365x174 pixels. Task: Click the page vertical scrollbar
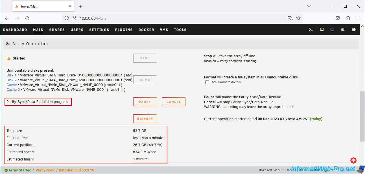click(x=362, y=116)
